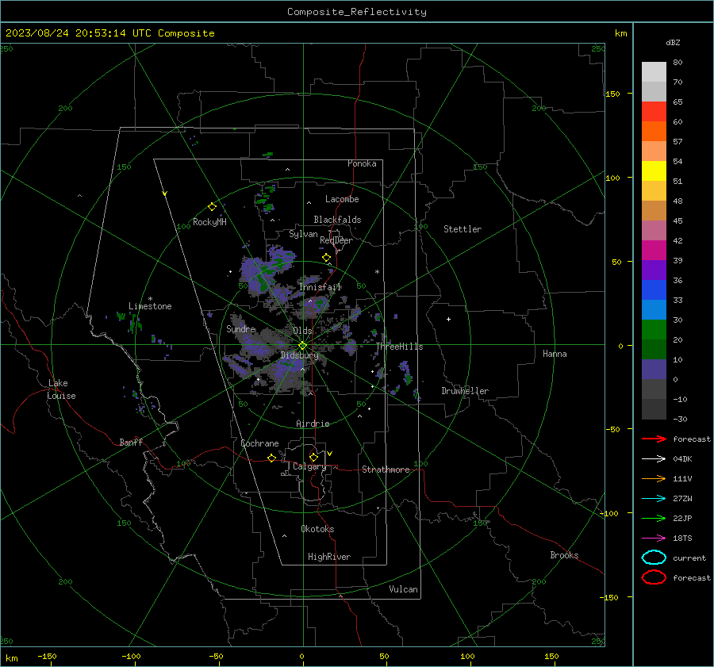Select the Cochrane label

(259, 443)
